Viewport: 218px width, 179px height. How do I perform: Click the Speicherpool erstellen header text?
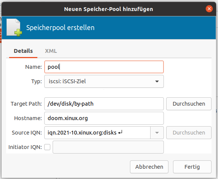(61, 28)
